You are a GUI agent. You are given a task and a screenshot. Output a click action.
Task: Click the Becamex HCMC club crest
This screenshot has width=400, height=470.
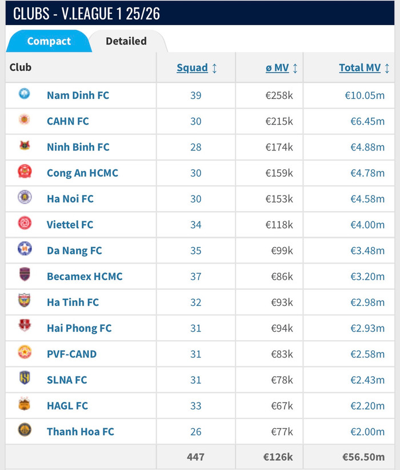24,275
